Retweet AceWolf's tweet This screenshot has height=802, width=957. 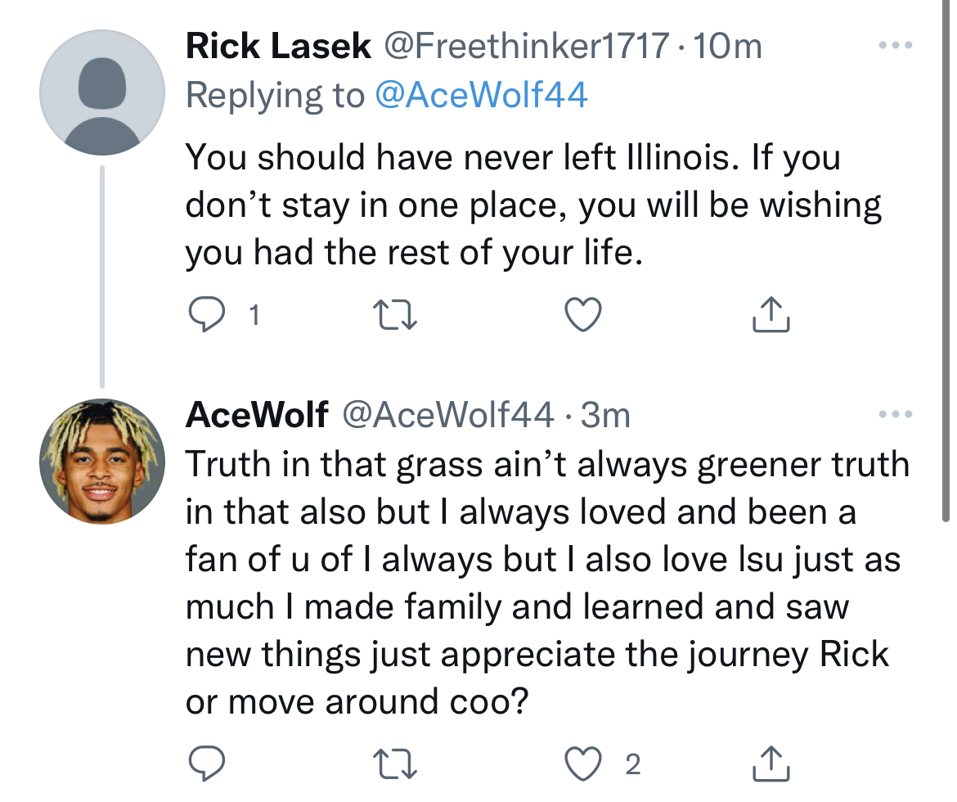(x=395, y=764)
